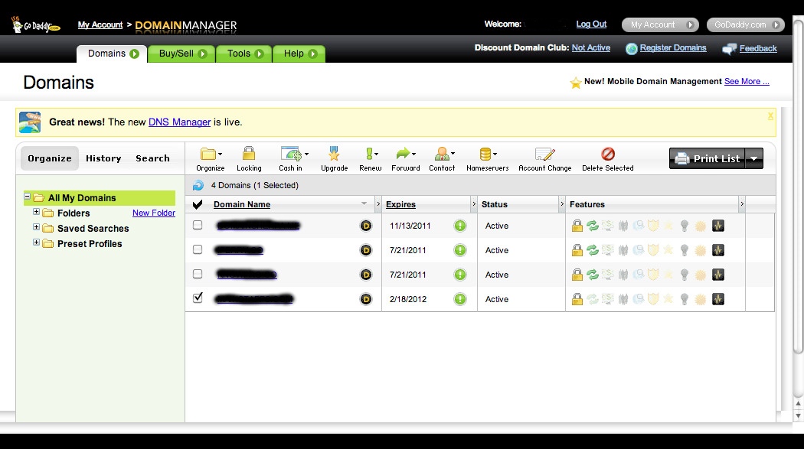The image size is (804, 449).
Task: Sort by the Expires column header
Action: (x=400, y=204)
